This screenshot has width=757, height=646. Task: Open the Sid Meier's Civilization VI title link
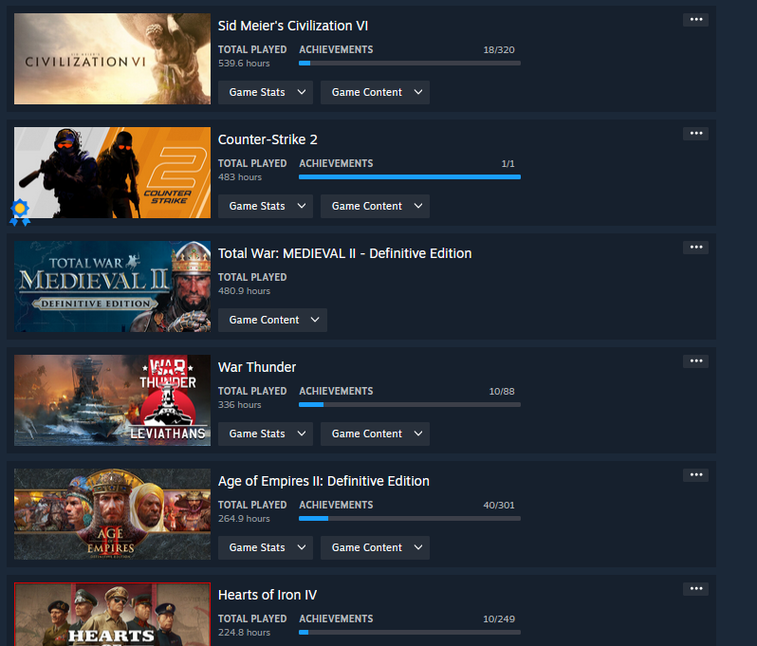coord(293,26)
